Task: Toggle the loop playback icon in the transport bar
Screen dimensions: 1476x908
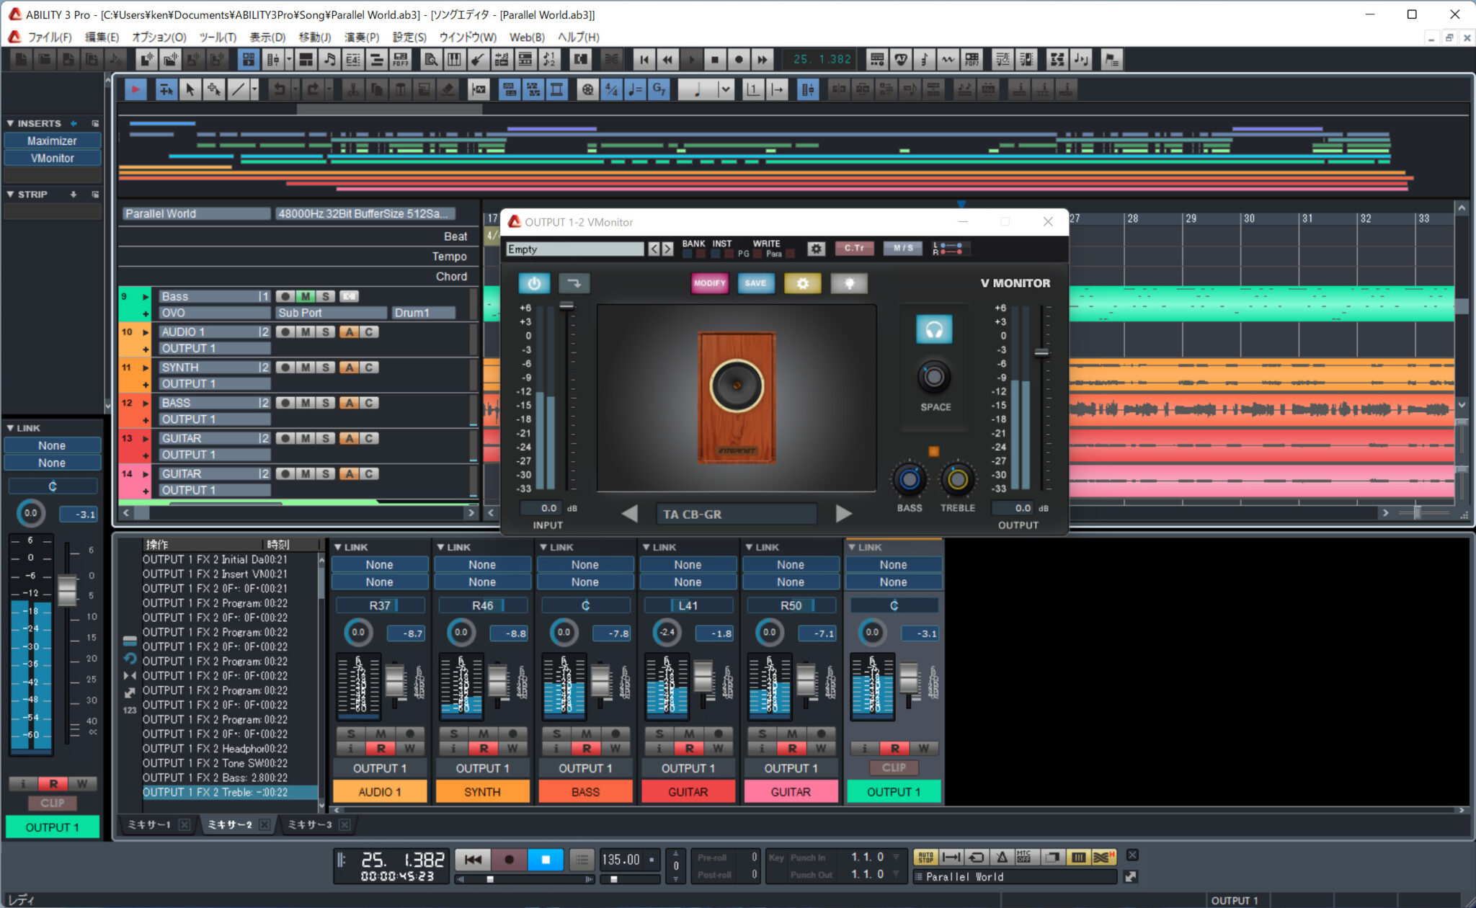Action: [977, 857]
